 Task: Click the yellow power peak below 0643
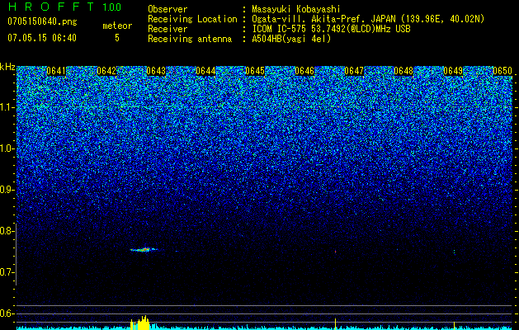pos(143,323)
